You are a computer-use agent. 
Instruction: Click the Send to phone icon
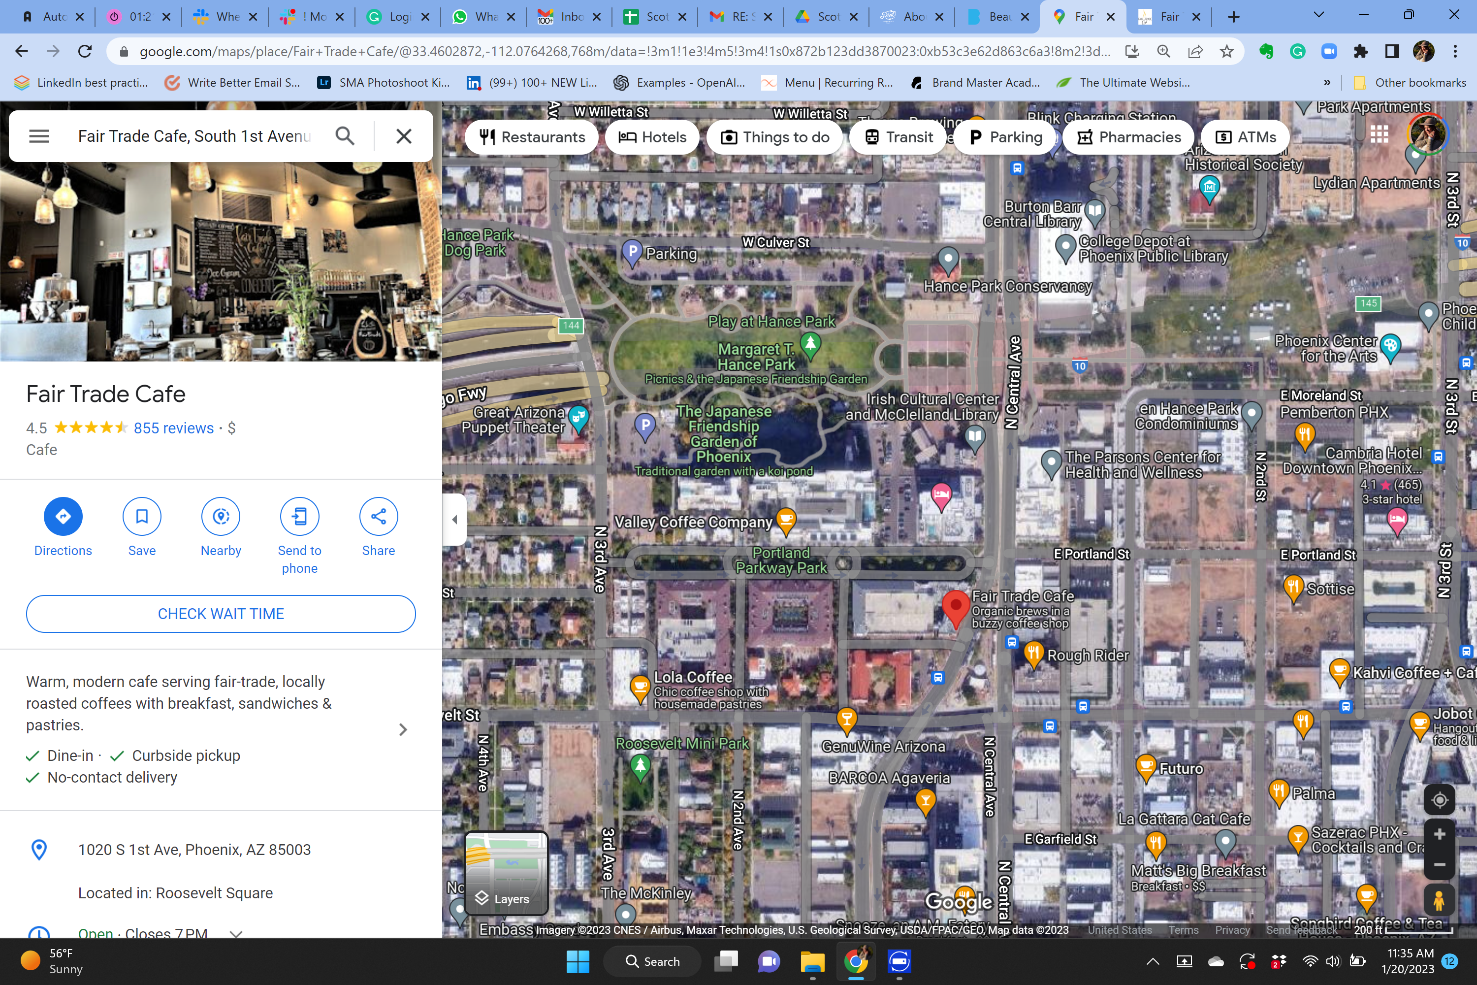pos(299,516)
